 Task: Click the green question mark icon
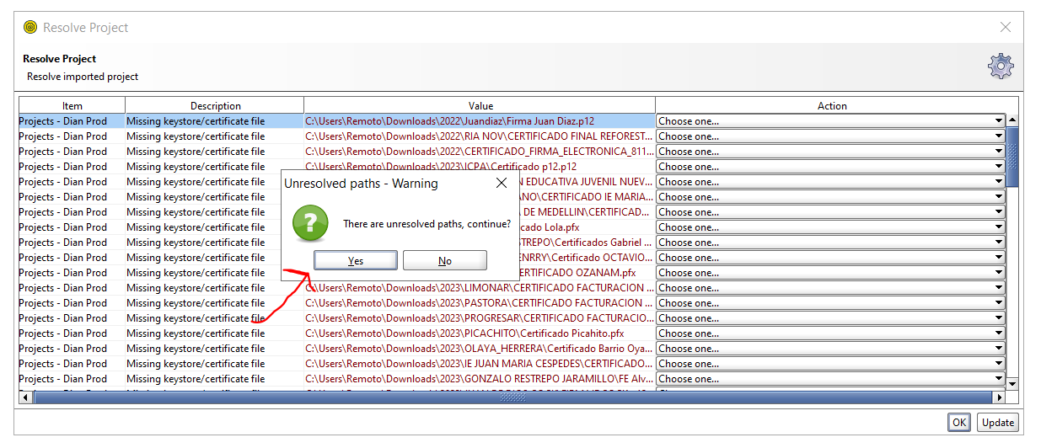coord(309,223)
